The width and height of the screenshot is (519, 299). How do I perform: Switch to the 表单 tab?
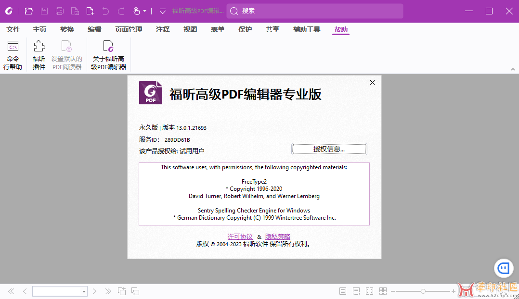218,29
